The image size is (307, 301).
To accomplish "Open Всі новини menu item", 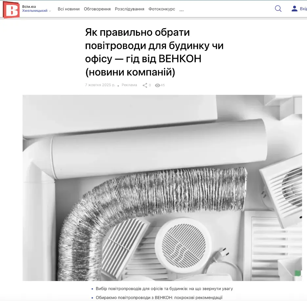I will click(x=69, y=9).
